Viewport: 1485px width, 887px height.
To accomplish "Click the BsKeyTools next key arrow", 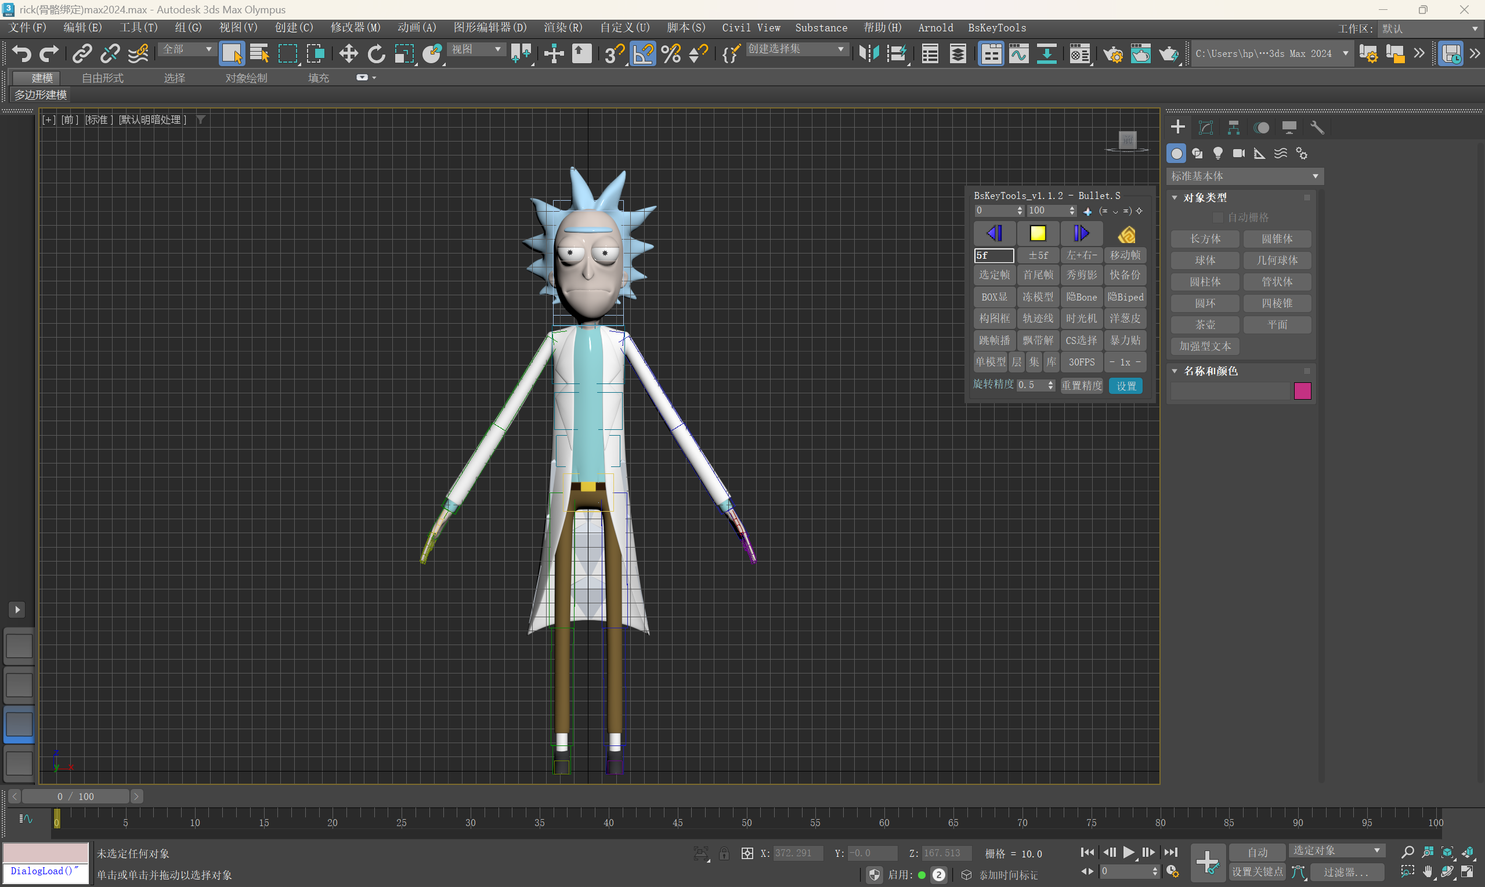I will pyautogui.click(x=1082, y=233).
